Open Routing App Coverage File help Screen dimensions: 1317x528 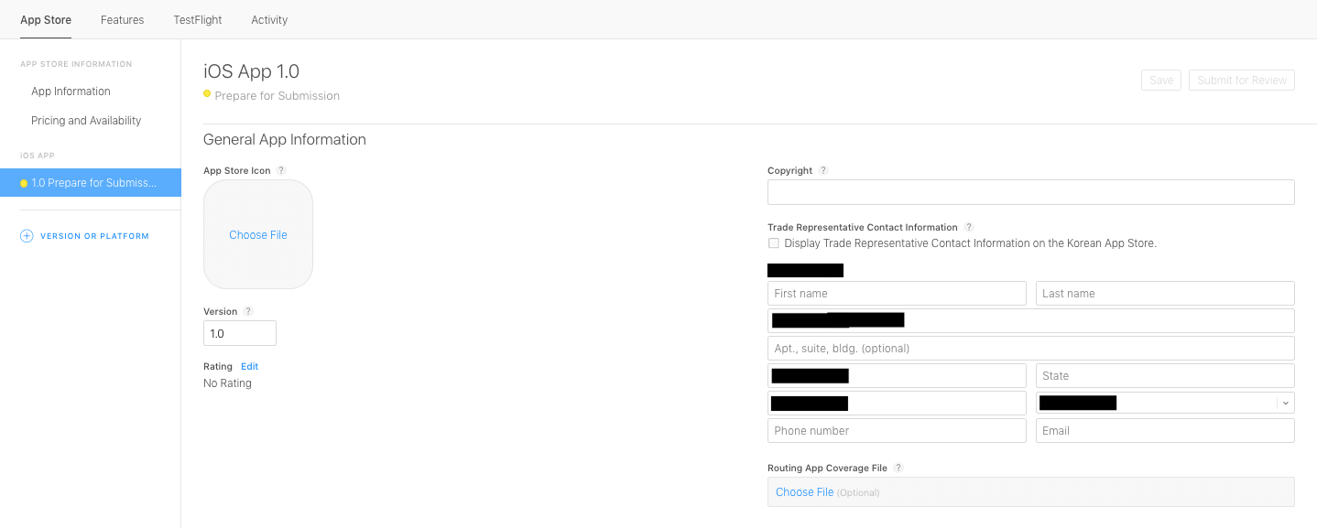898,468
